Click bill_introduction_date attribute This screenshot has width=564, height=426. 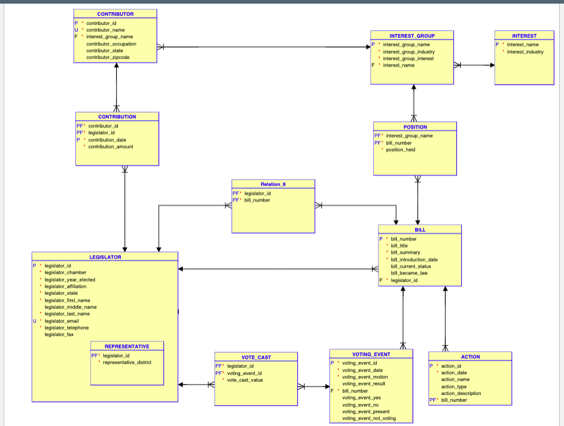tap(414, 259)
